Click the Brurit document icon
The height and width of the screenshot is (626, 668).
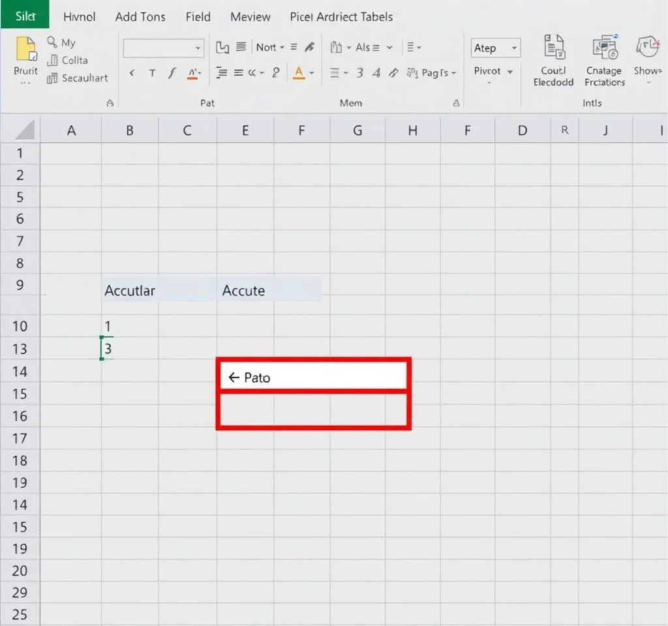(25, 50)
